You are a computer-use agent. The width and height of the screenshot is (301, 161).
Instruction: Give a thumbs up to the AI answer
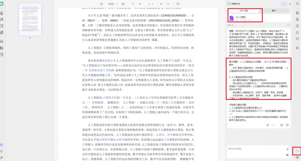(x=282, y=125)
